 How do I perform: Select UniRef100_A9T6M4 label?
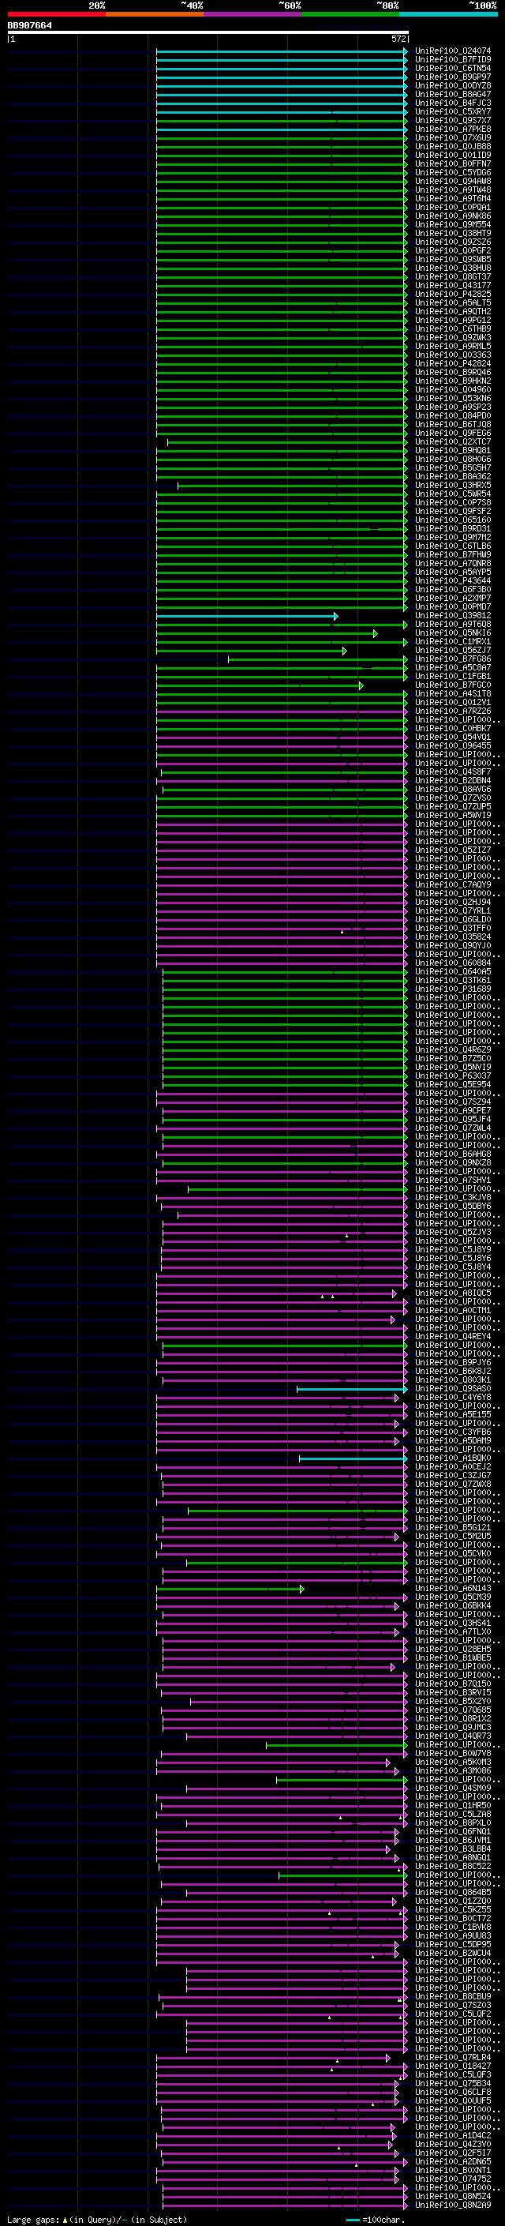[x=452, y=199]
